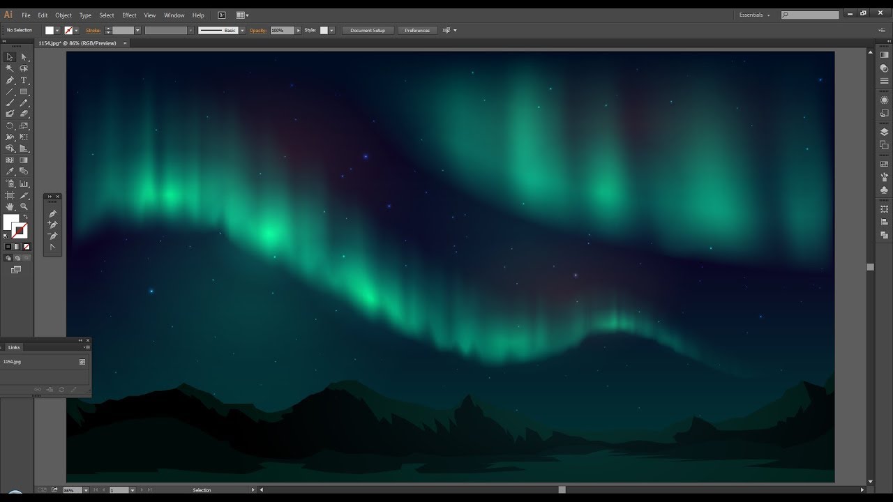The height and width of the screenshot is (502, 893).
Task: Open the Layers panel icon
Action: coord(885,132)
